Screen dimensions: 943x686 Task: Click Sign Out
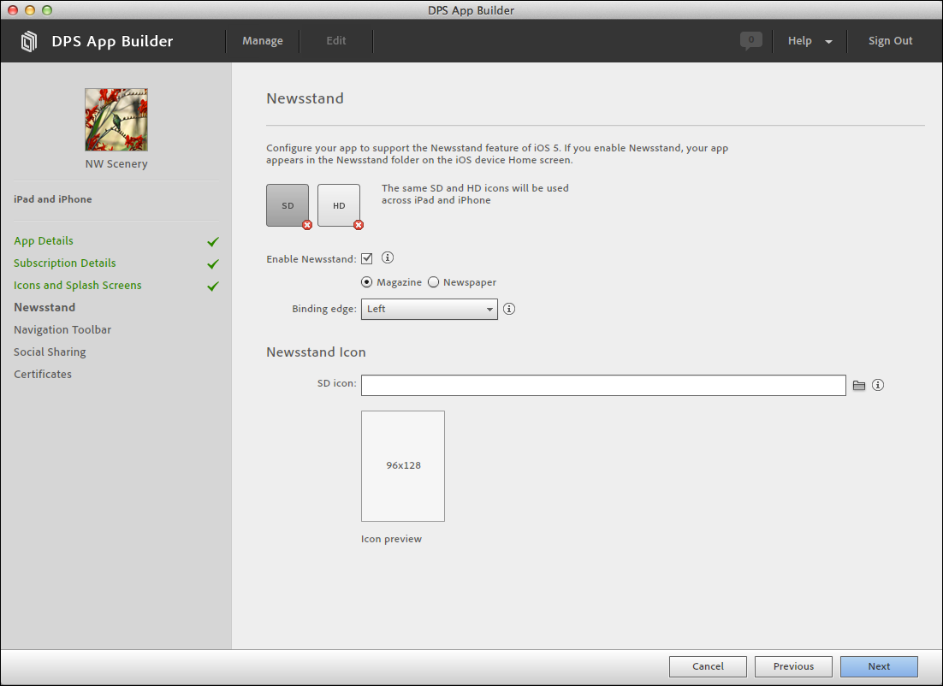[x=890, y=41]
